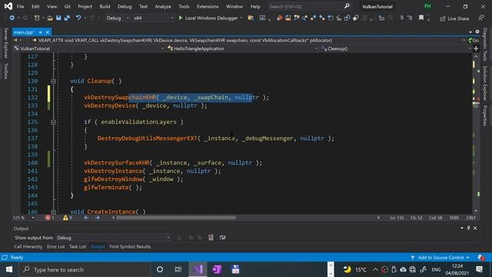Click Add to Source Control
Image resolution: width=492 pixels, height=277 pixels.
click(x=440, y=258)
